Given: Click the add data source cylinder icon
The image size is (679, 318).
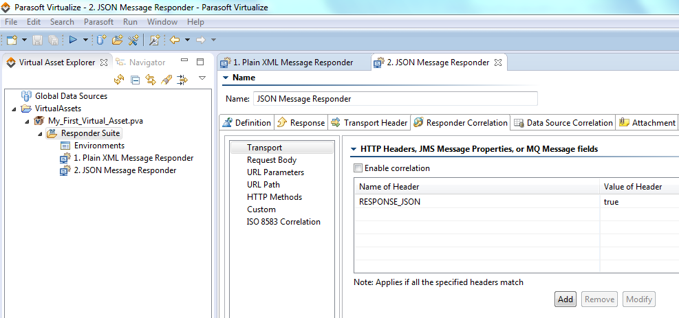Looking at the screenshot, I should click(102, 41).
